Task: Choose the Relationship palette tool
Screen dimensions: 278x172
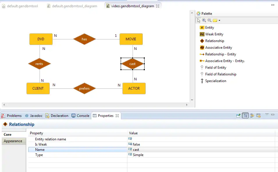Action: tap(212, 41)
